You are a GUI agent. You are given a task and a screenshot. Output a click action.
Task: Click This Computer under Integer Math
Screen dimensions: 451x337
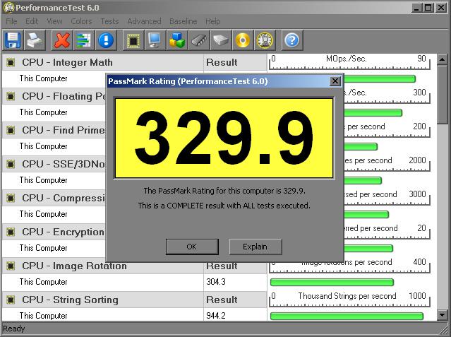point(44,78)
